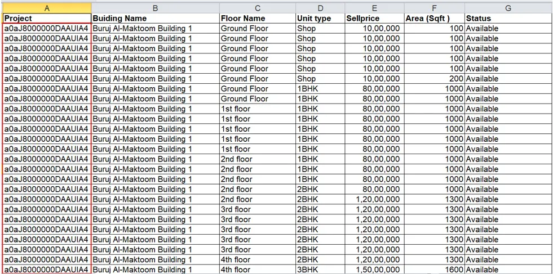Select the first 1,20,00,000 sellprice cell

pos(374,199)
